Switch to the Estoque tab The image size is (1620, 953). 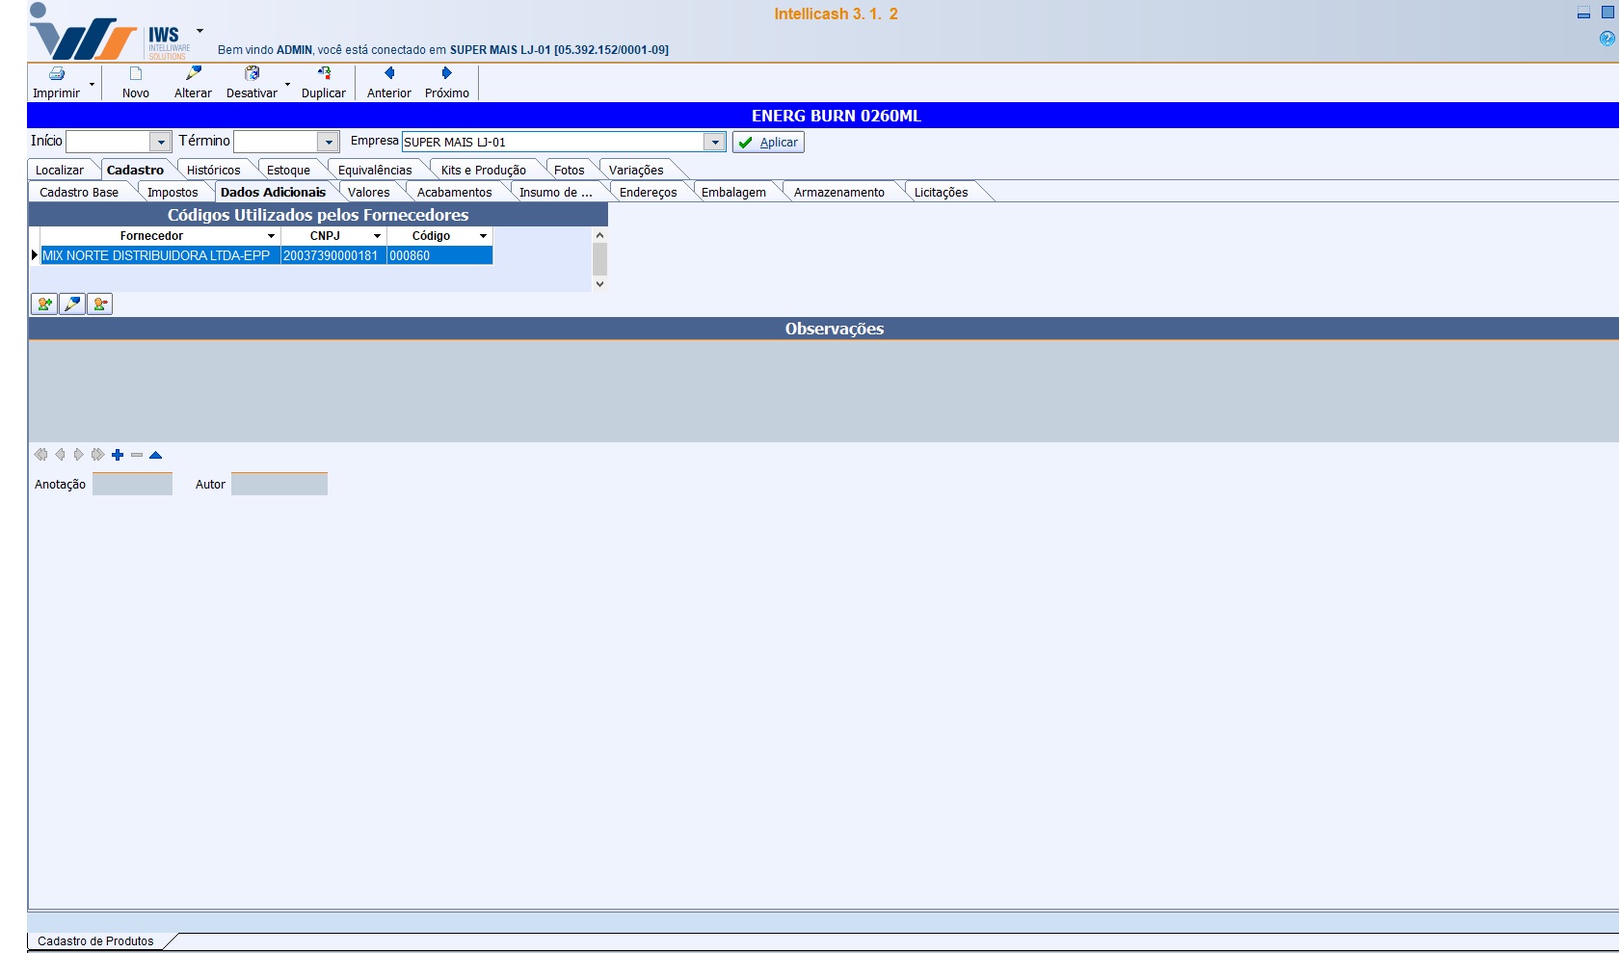288,171
